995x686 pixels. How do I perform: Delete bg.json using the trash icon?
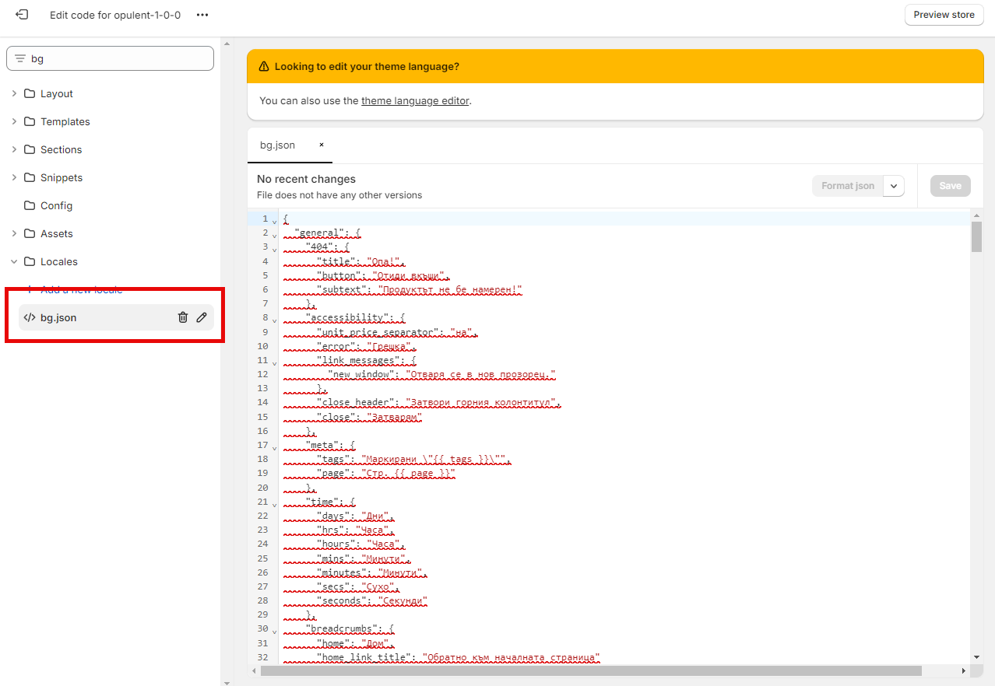[183, 317]
